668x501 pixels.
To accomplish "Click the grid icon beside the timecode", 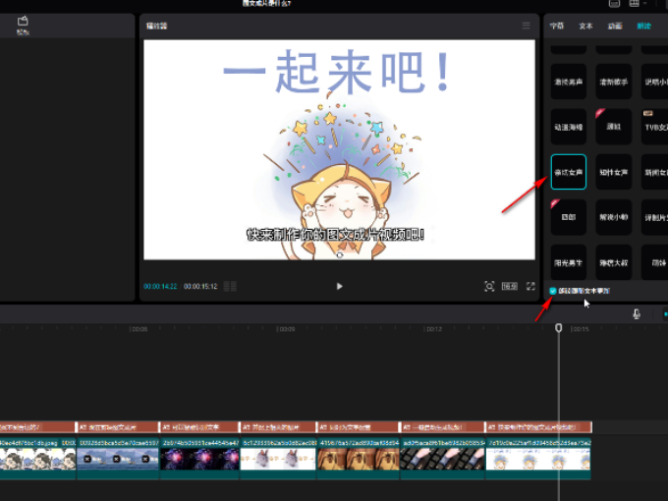I will pyautogui.click(x=230, y=286).
